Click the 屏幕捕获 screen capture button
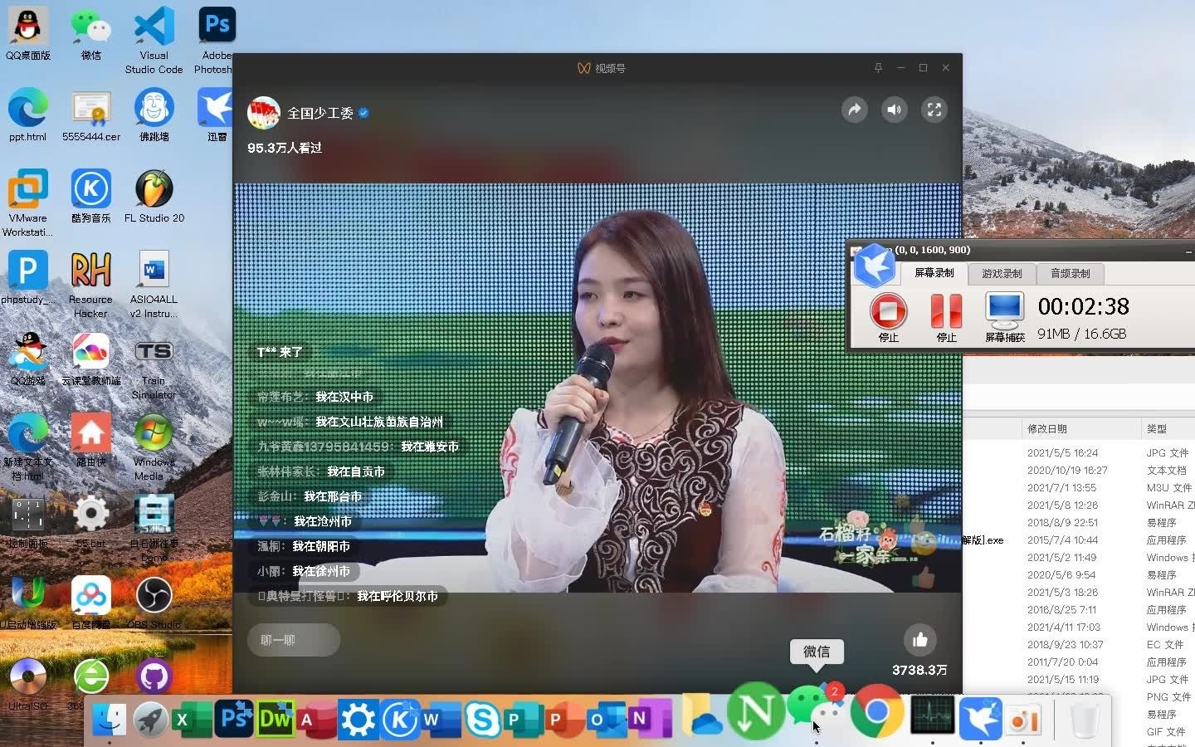Screen dimensions: 1195x747 (x=1004, y=317)
